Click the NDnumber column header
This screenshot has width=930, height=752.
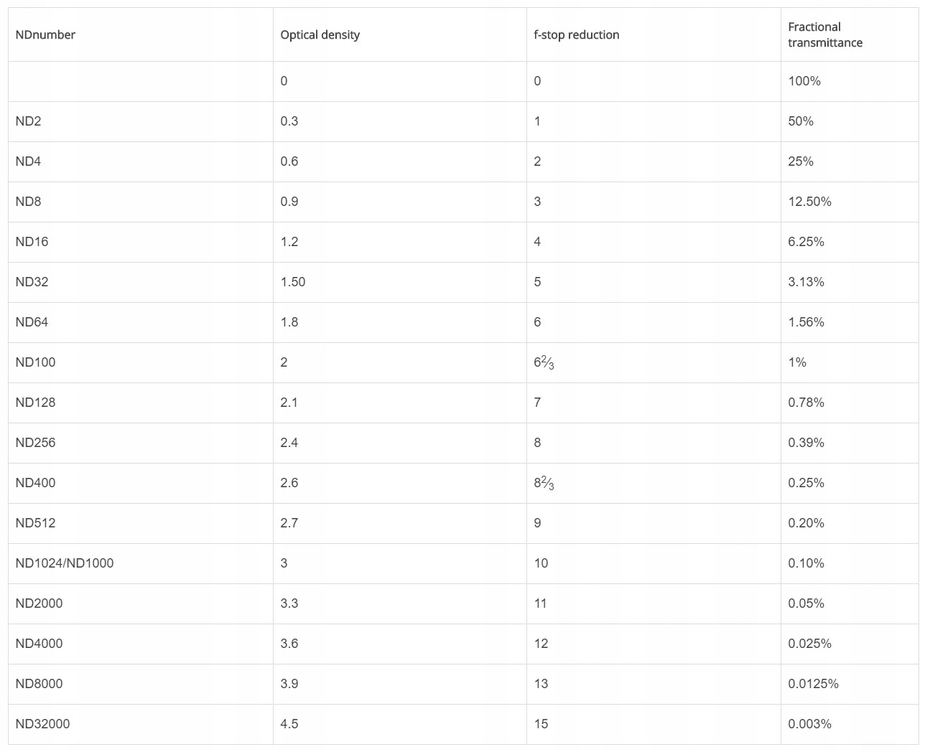[x=45, y=35]
